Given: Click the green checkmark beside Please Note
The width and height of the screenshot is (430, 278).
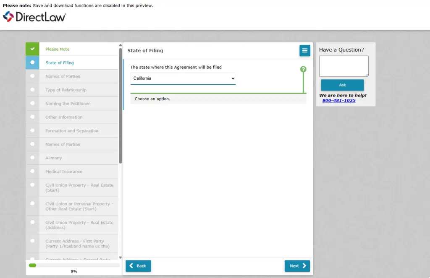Looking at the screenshot, I should [32, 49].
